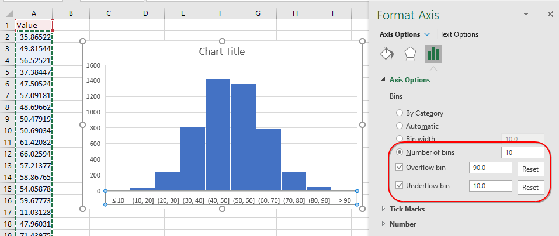Select column C header

109,13
